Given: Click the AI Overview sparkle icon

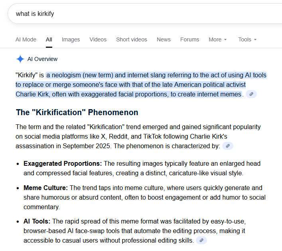Looking at the screenshot, I should pos(20,59).
